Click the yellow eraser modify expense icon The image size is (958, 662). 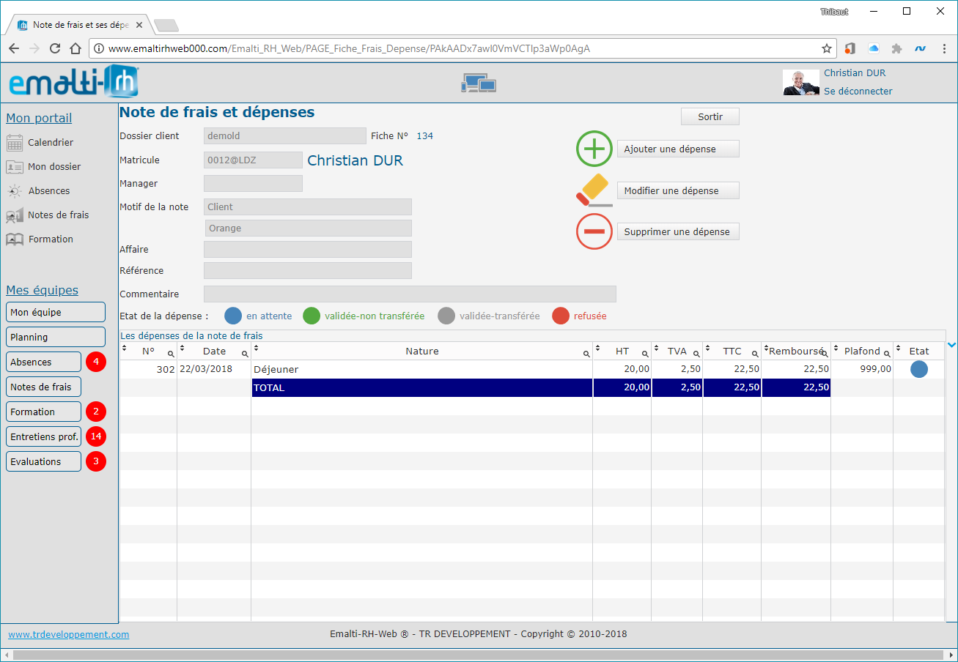click(x=594, y=190)
